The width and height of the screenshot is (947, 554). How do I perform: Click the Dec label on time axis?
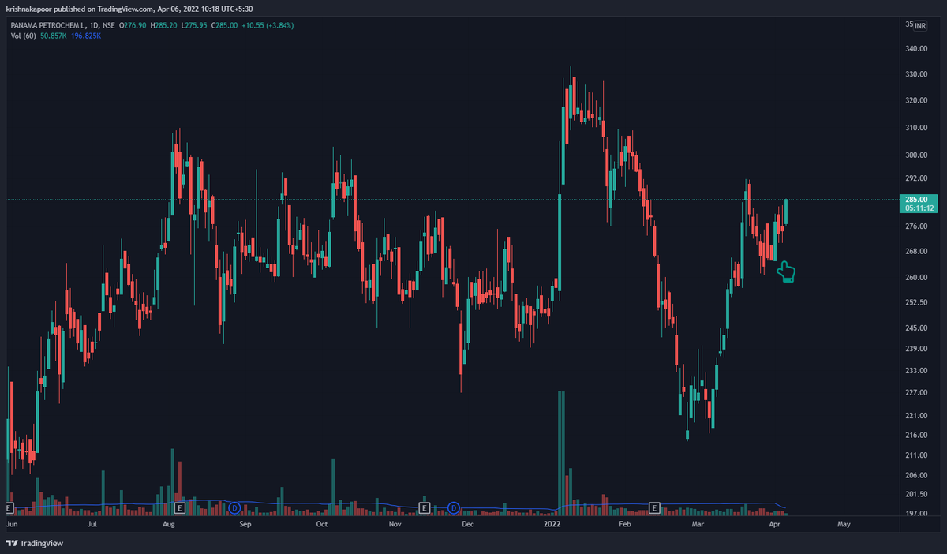[x=468, y=524]
